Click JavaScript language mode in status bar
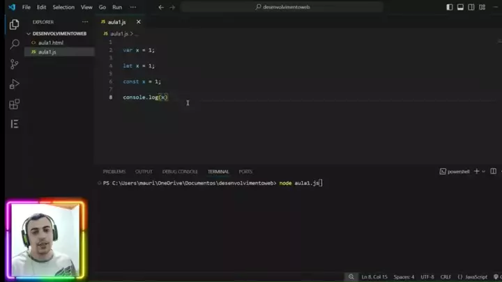 [476, 276]
